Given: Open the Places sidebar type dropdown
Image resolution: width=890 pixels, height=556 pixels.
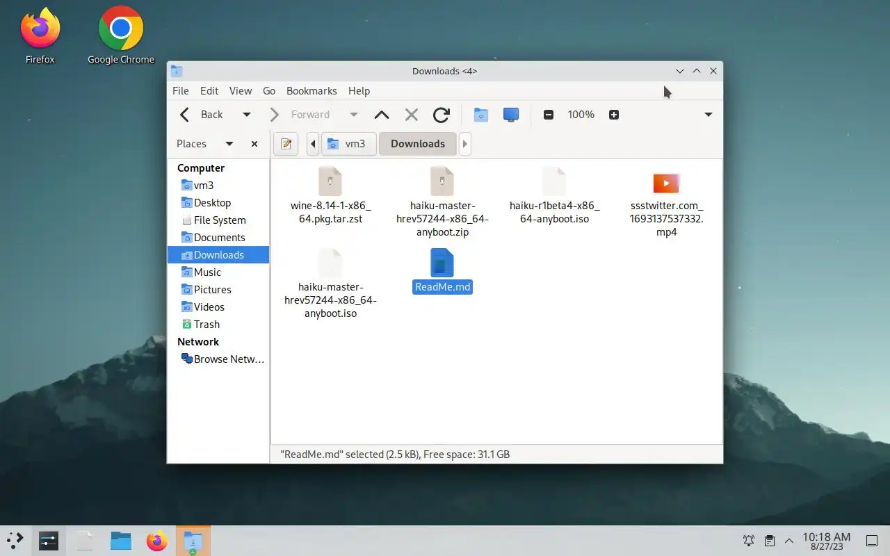Looking at the screenshot, I should click(x=229, y=144).
